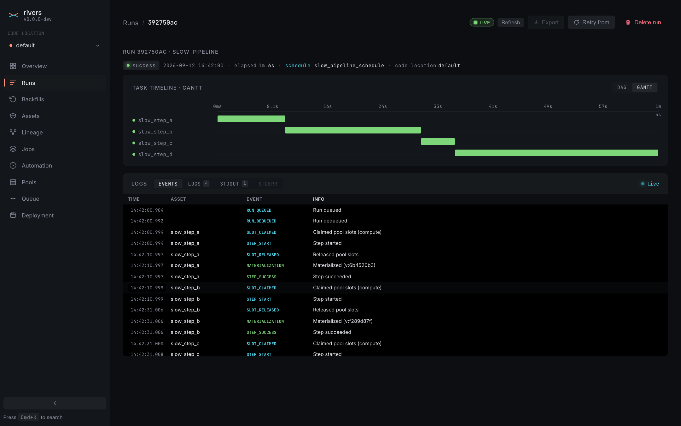Open Lineage via its branch icon

pyautogui.click(x=13, y=132)
